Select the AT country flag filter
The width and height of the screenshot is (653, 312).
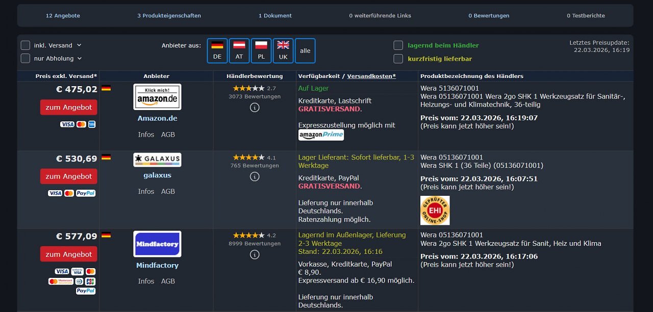[x=239, y=51]
